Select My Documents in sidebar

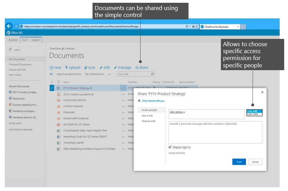17,59
